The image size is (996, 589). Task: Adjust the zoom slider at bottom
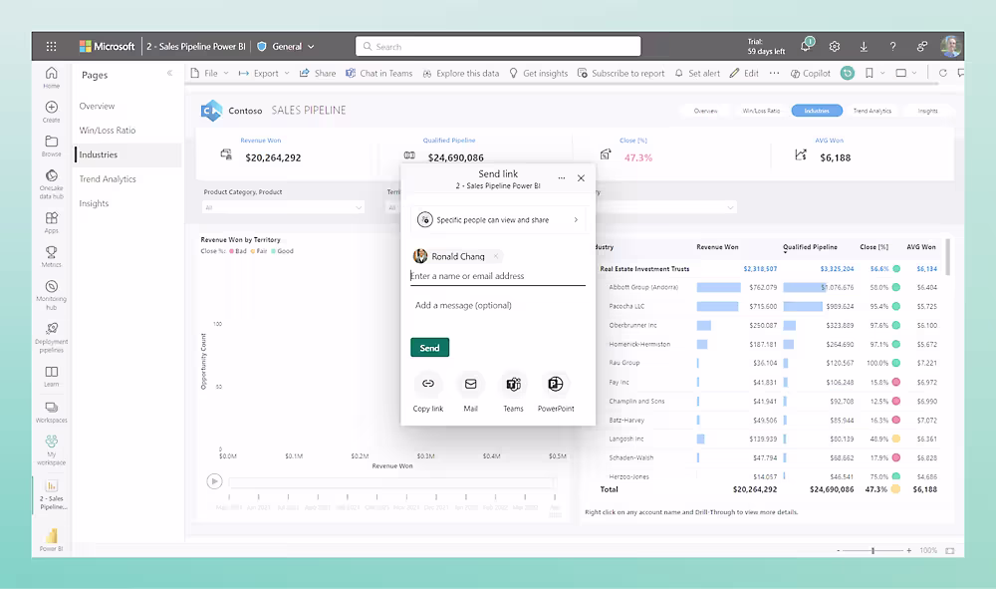872,550
